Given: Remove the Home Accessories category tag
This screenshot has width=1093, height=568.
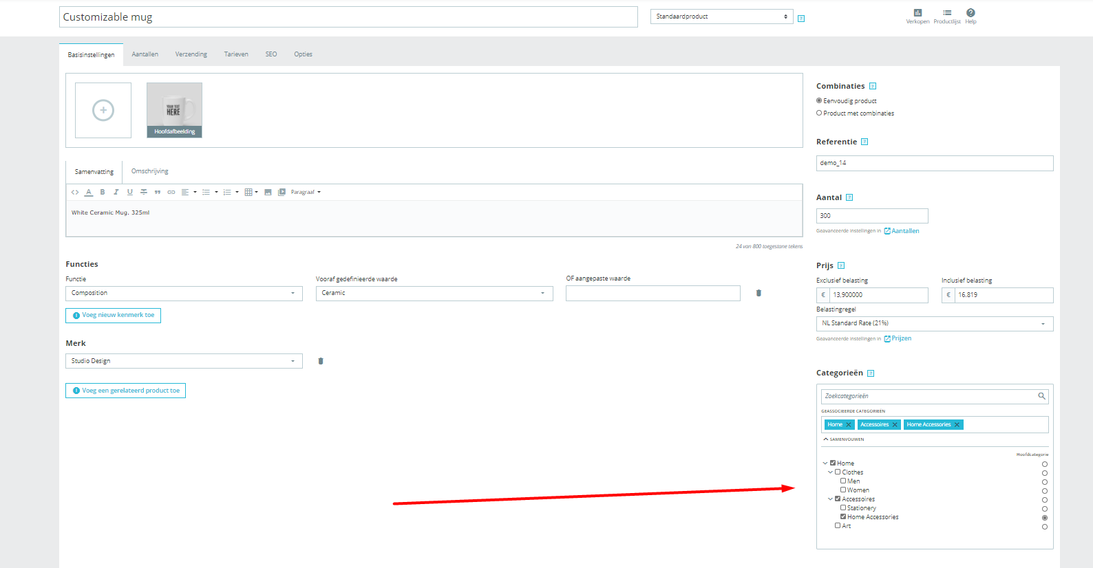Looking at the screenshot, I should (957, 425).
